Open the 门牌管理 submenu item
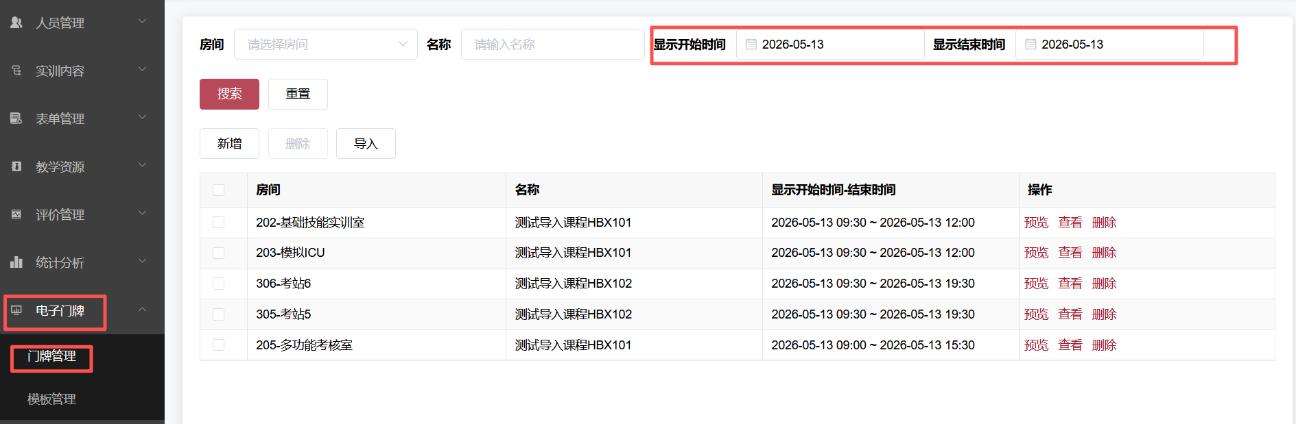1296x424 pixels. click(x=51, y=356)
